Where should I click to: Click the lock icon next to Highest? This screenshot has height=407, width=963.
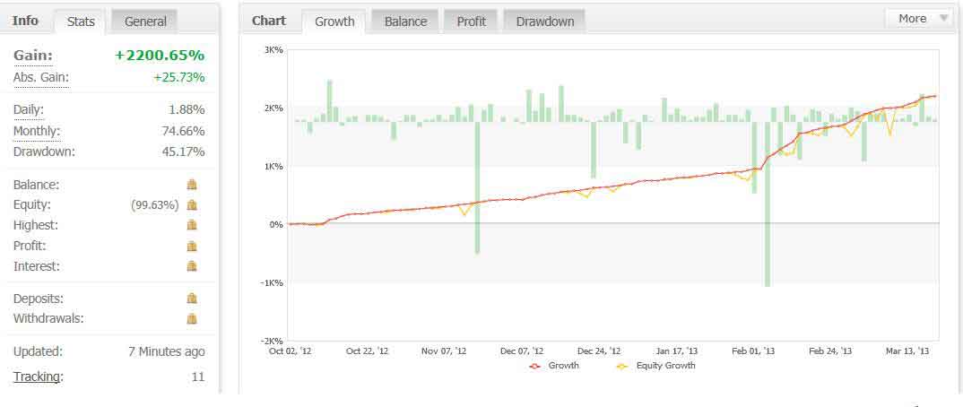click(x=192, y=225)
